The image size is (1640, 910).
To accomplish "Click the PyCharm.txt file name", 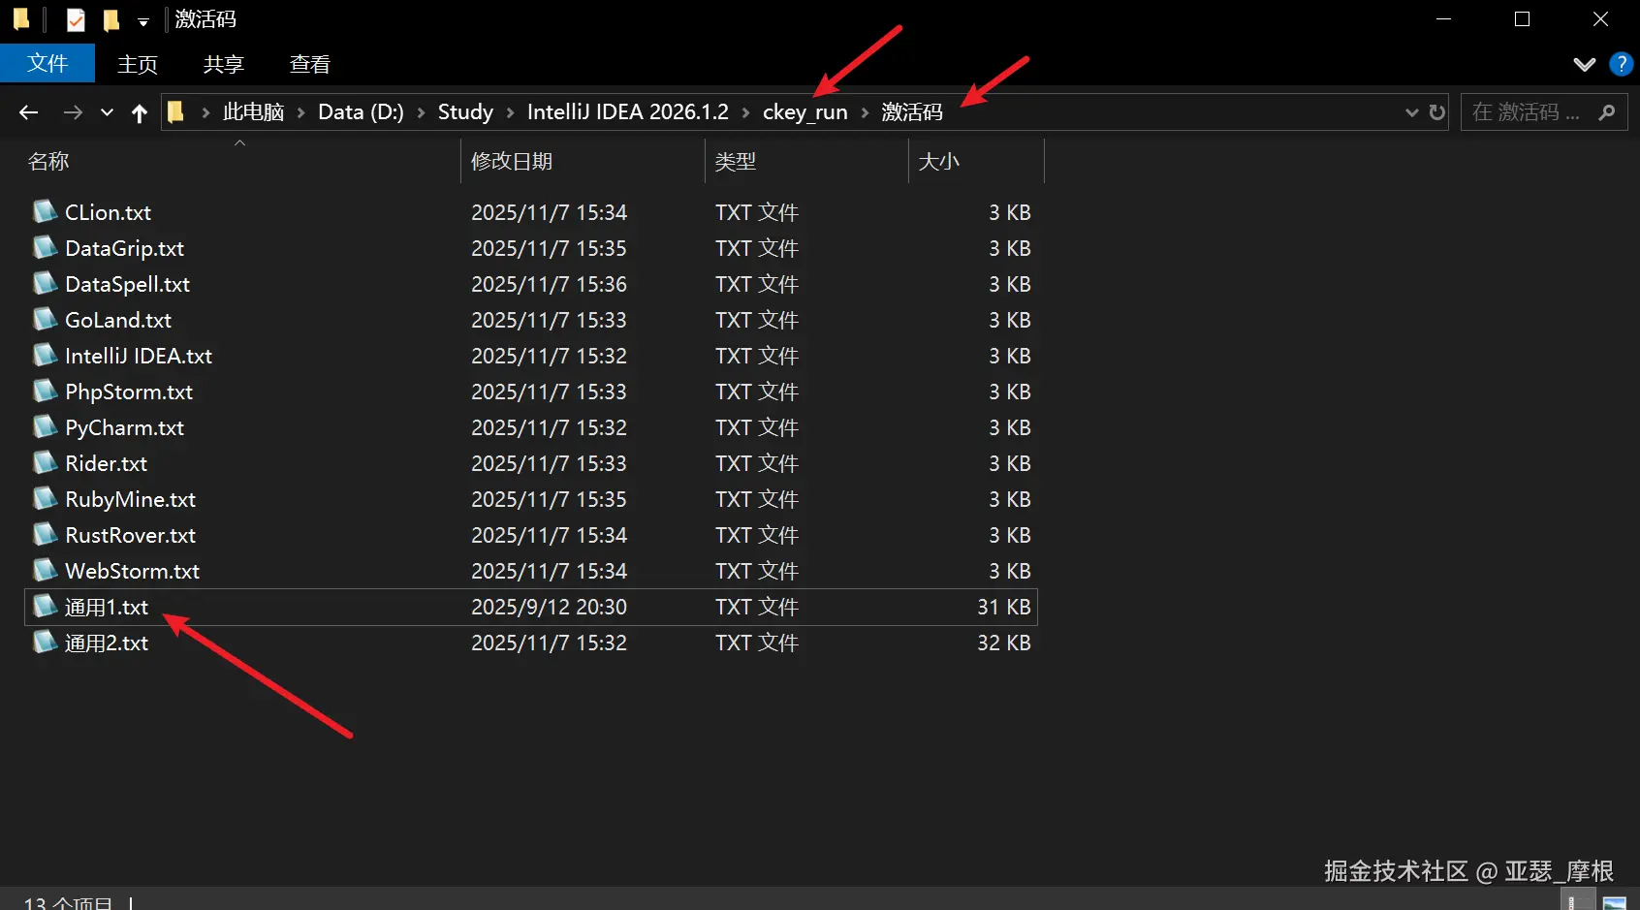I will pos(124,427).
